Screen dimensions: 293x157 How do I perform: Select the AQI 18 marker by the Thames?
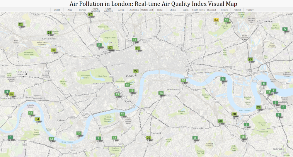(x=183, y=80)
